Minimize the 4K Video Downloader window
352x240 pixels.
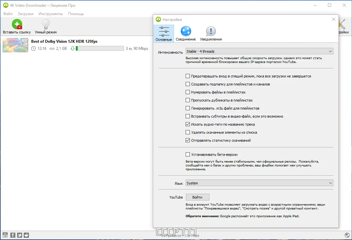tap(315, 5)
